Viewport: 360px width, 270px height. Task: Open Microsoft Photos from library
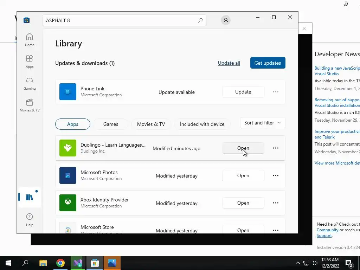tap(243, 175)
